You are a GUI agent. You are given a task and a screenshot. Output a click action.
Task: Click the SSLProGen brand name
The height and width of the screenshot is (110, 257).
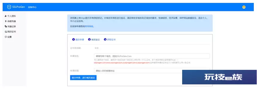[18, 7]
